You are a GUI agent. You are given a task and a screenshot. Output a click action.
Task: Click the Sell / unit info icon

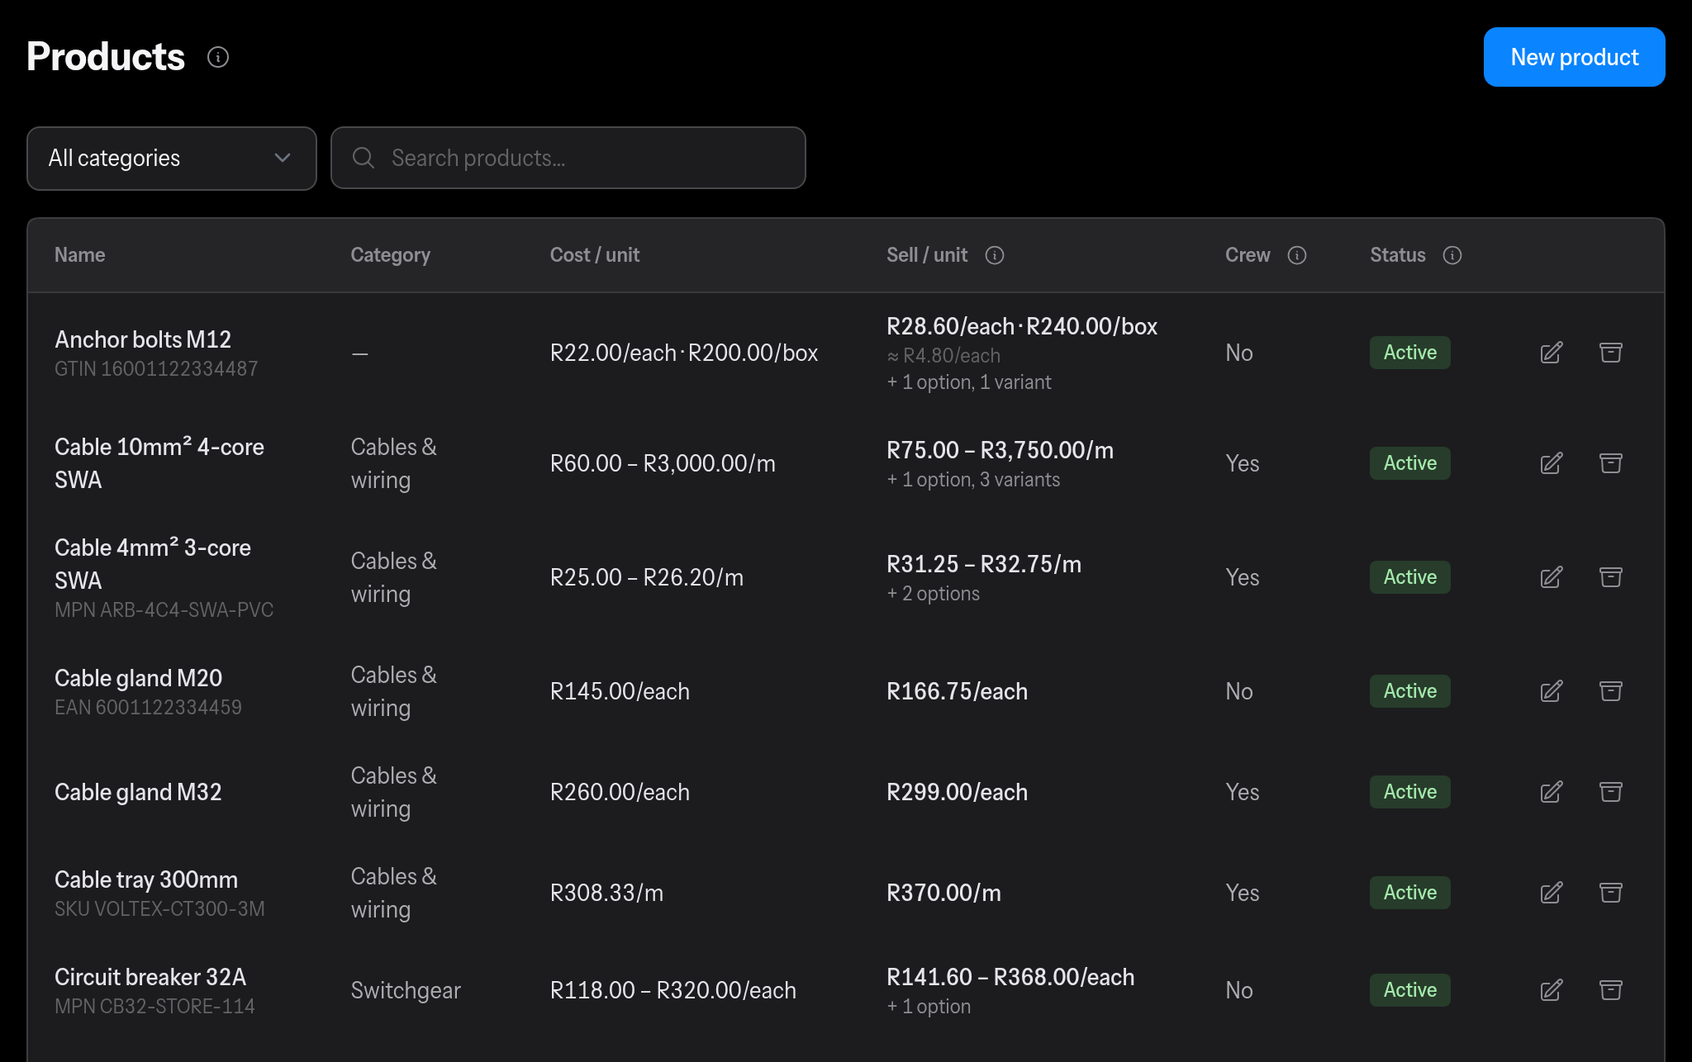[x=995, y=255]
